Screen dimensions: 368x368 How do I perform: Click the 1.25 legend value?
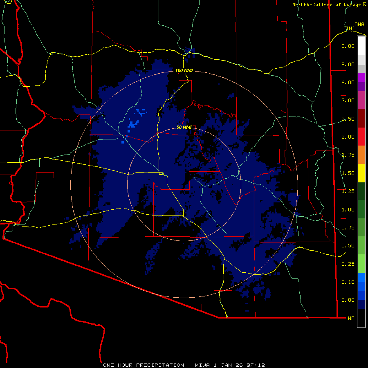click(x=348, y=191)
